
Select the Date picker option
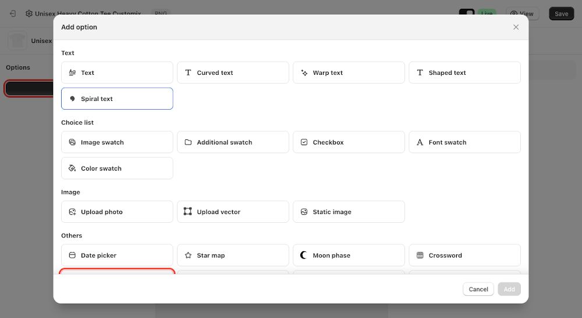(x=117, y=255)
